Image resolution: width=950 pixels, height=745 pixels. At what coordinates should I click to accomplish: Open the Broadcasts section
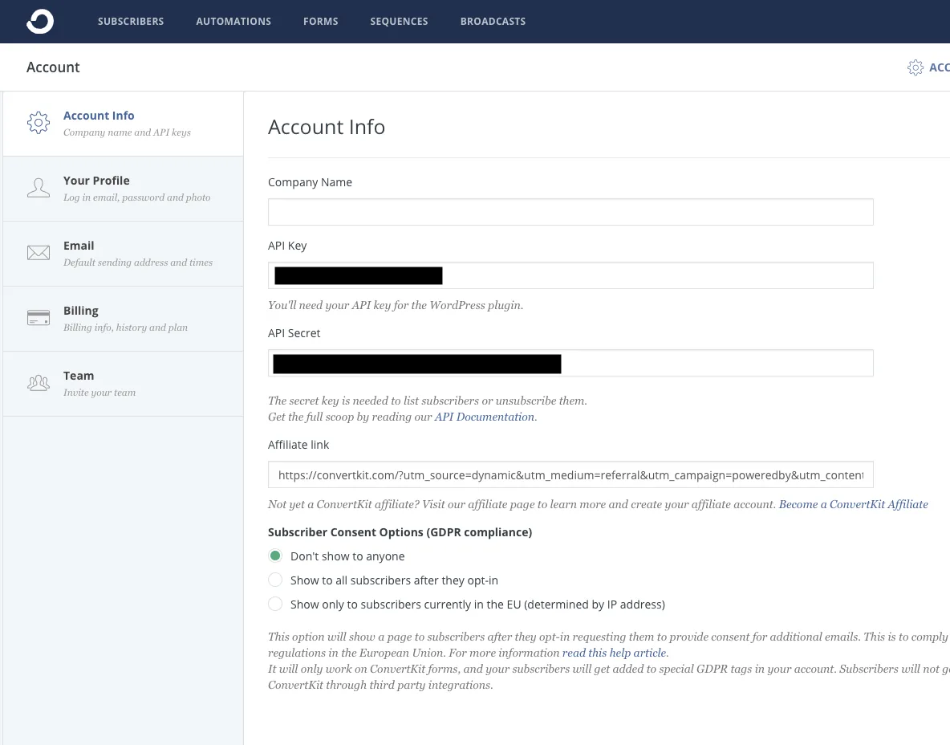coord(493,21)
